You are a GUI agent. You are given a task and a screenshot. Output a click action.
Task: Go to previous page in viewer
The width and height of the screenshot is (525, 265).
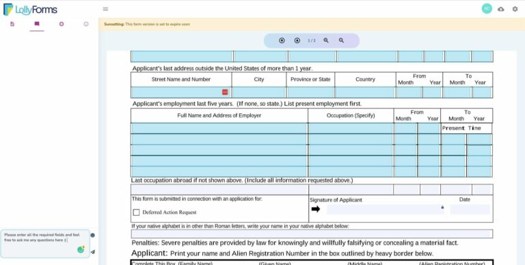pos(282,40)
